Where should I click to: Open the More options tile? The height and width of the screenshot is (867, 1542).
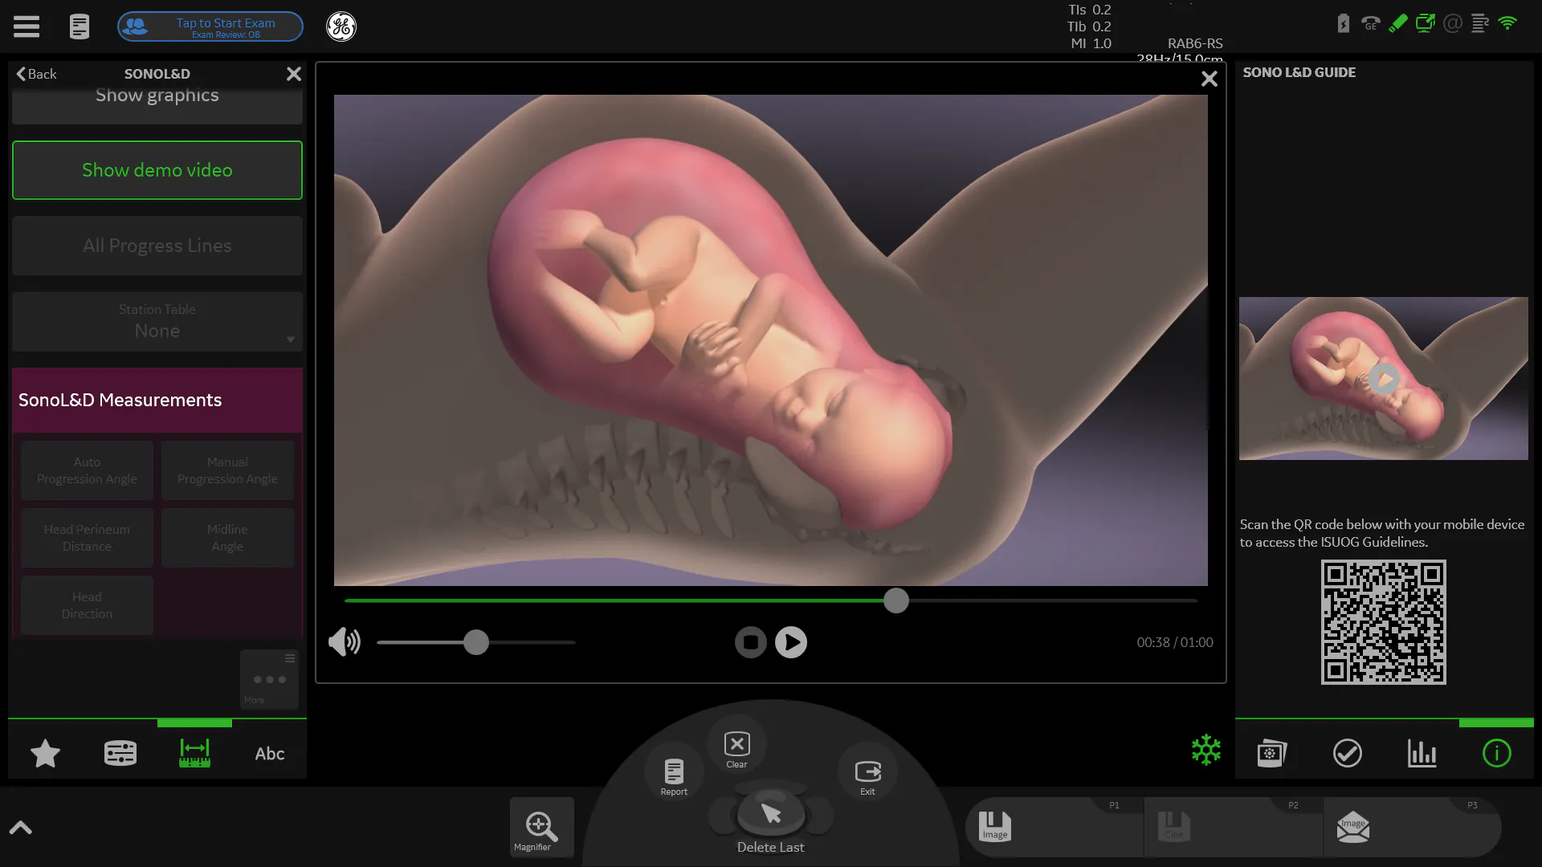pos(269,680)
